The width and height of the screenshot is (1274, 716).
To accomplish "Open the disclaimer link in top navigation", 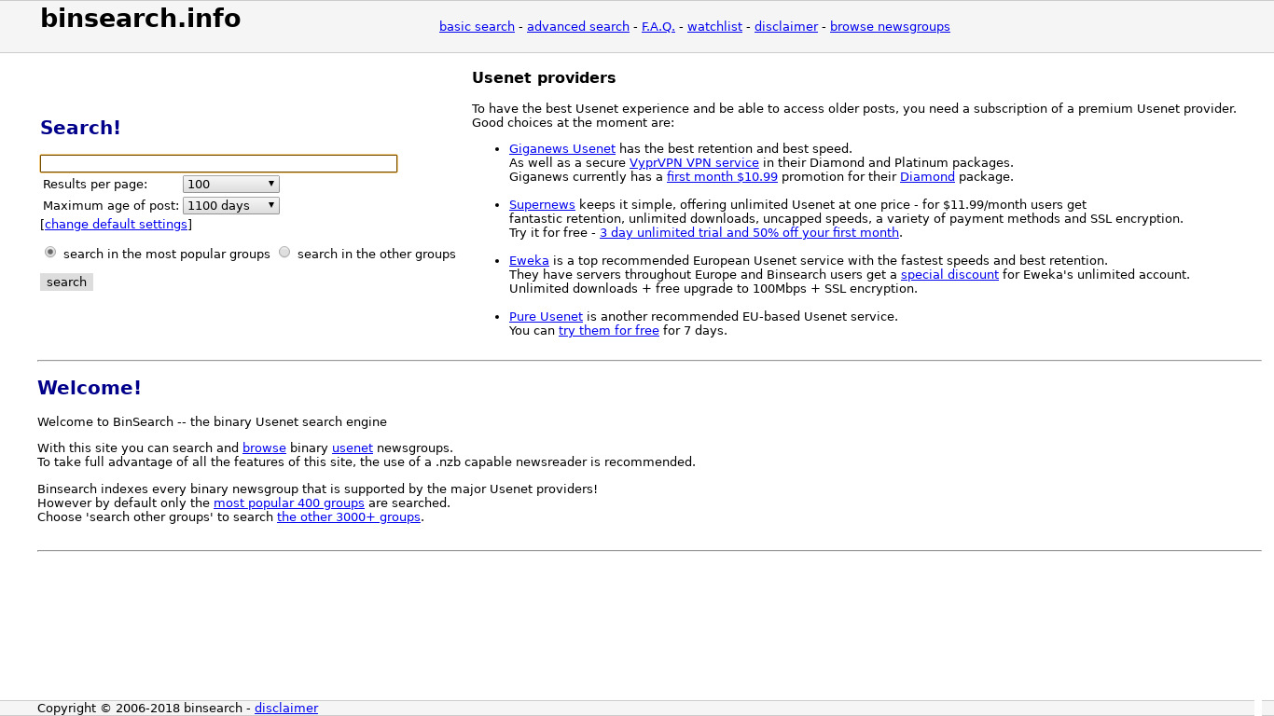I will click(786, 27).
